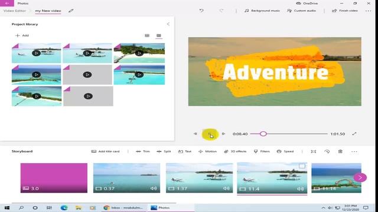This screenshot has height=212, width=378.
Task: Launch Microsoft Edge from taskbar
Action: [x=64, y=208]
